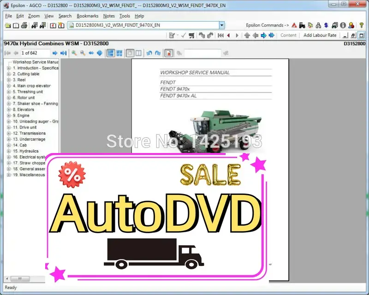Viewport: 369px width, 295px height.
Task: Open the File menu
Action: pyautogui.click(x=8, y=16)
